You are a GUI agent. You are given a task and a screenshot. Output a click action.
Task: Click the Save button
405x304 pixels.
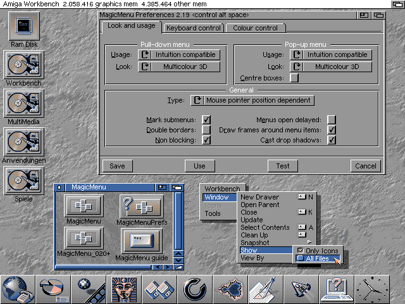[118, 166]
